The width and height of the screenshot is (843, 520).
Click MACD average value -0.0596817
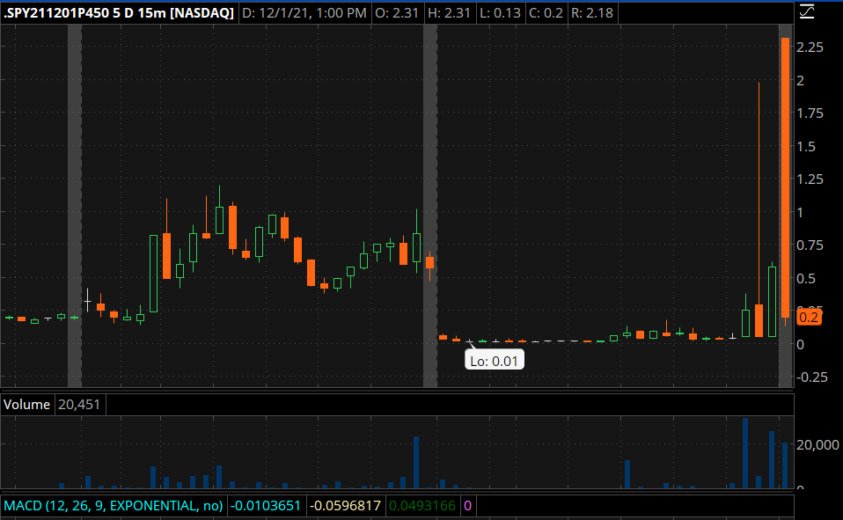[346, 505]
